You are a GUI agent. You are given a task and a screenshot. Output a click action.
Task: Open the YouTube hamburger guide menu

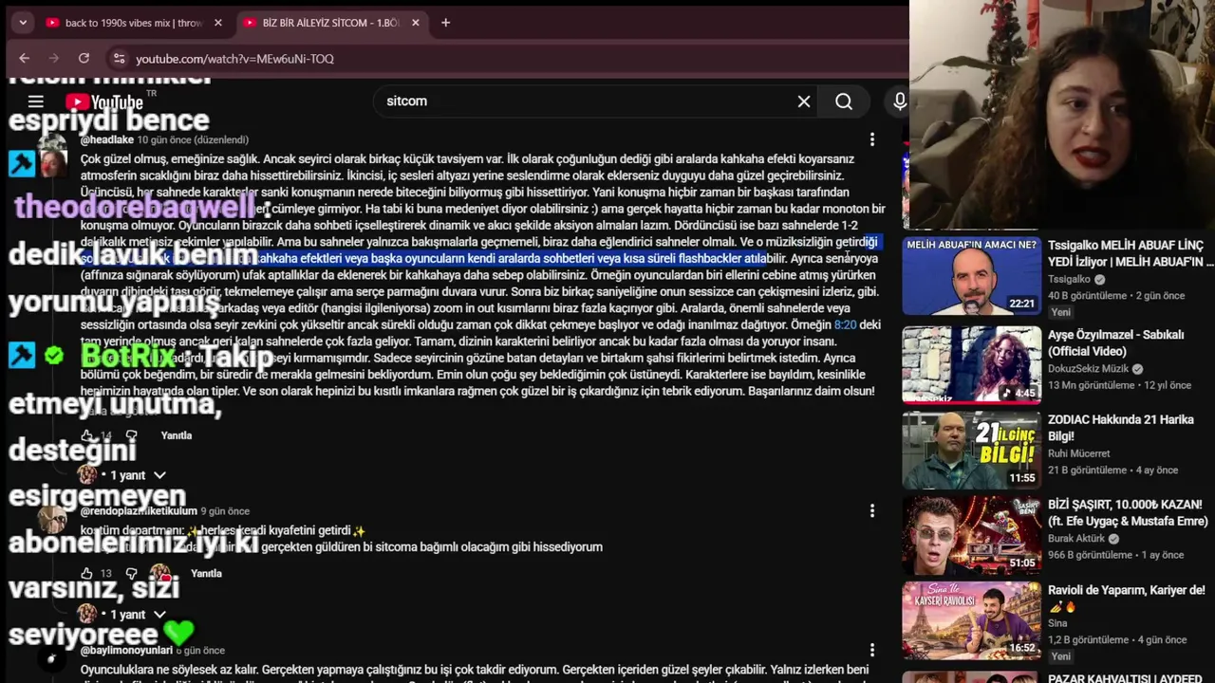tap(36, 102)
